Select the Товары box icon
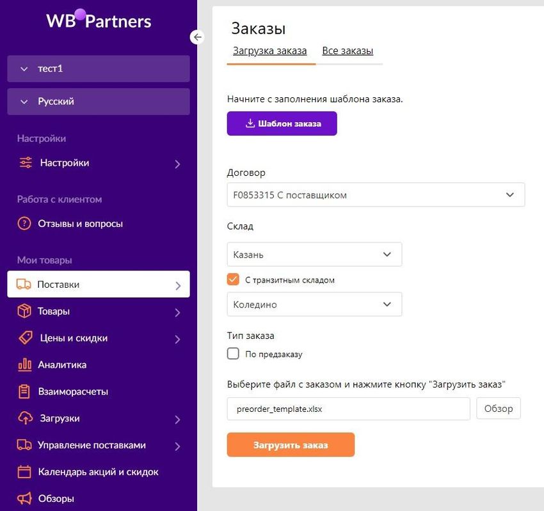Image resolution: width=544 pixels, height=511 pixels. pos(24,311)
